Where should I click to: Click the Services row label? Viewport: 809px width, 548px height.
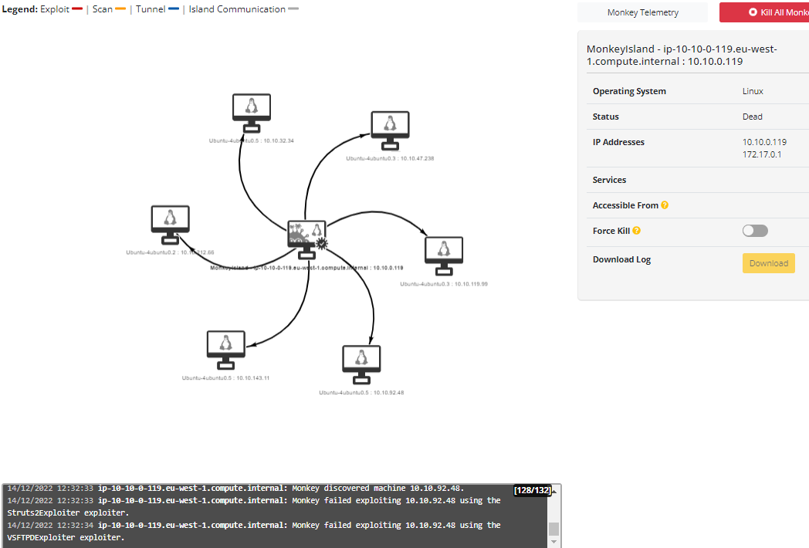(x=609, y=180)
